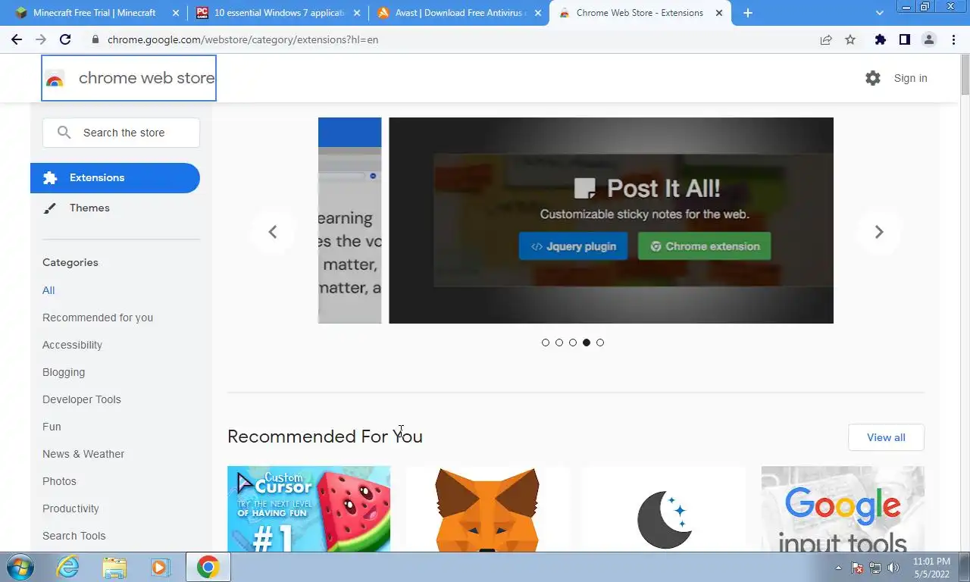Show the previous carousel slide
Image resolution: width=970 pixels, height=582 pixels.
[x=273, y=232]
